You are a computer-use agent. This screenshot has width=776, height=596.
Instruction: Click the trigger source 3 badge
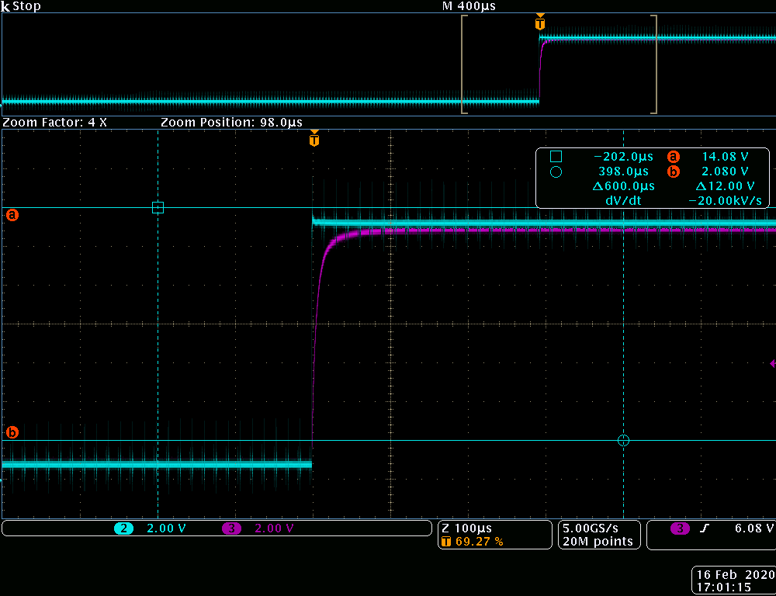[680, 528]
